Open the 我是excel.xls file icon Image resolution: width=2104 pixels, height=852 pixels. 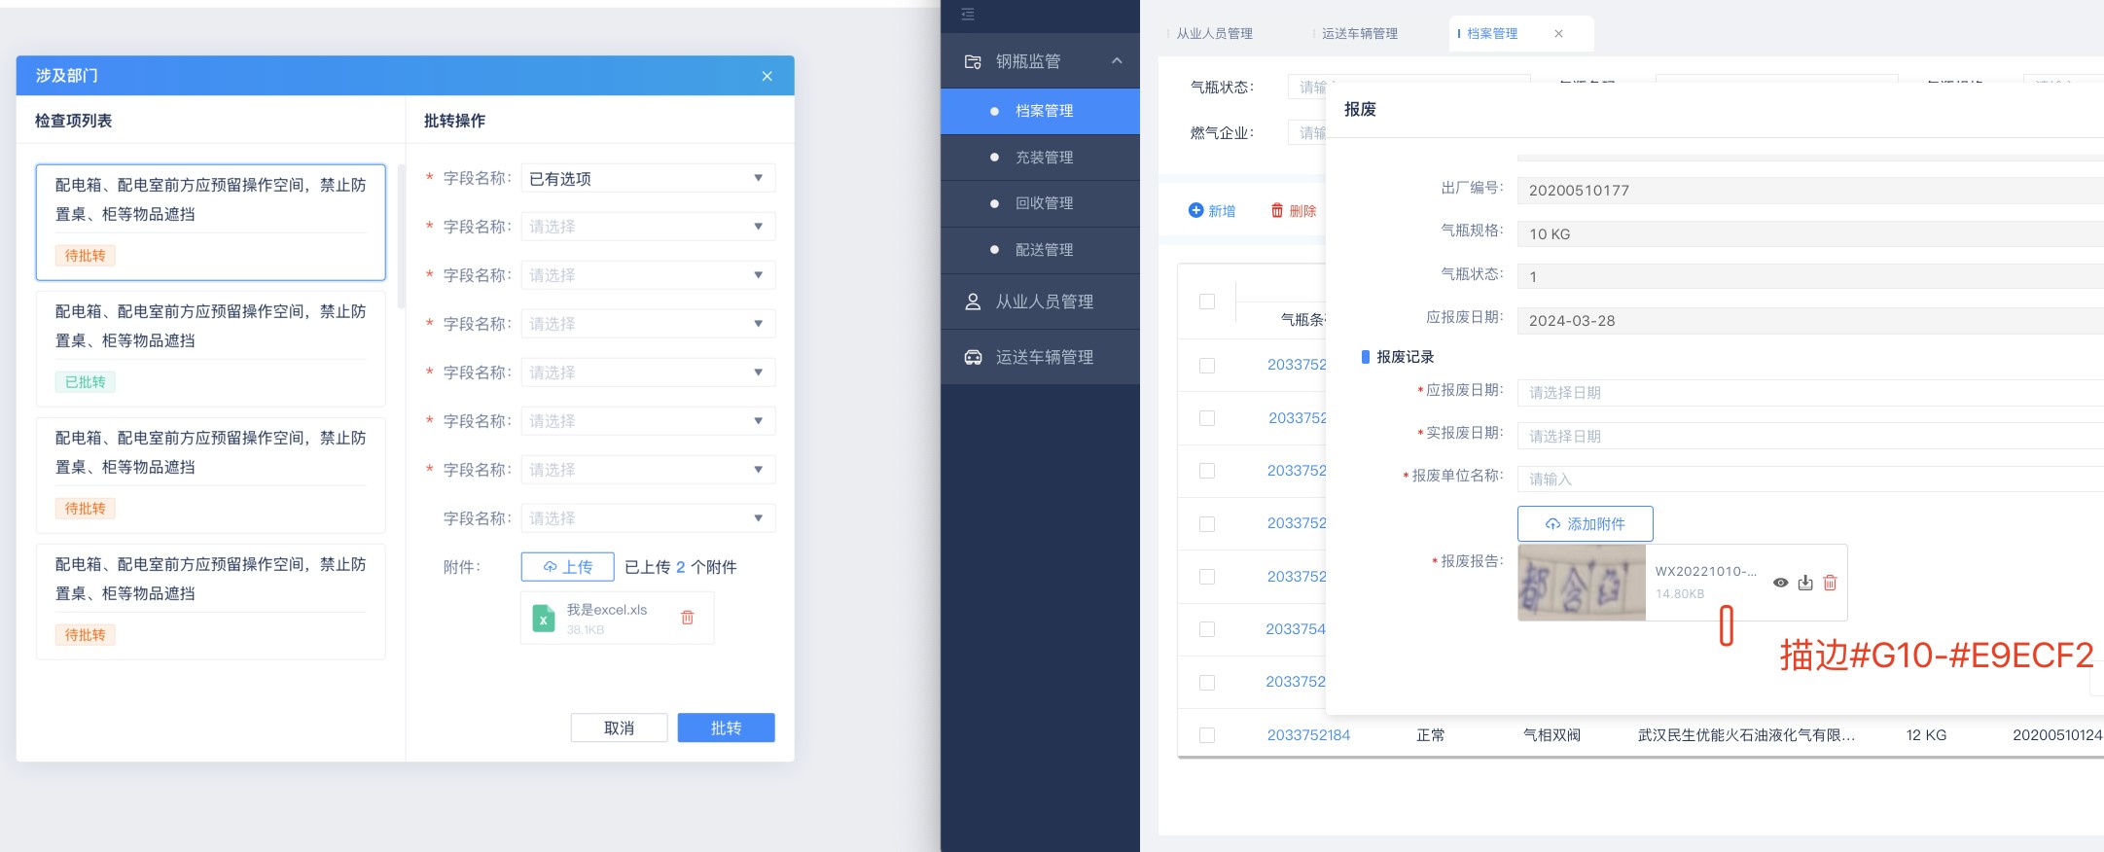544,619
